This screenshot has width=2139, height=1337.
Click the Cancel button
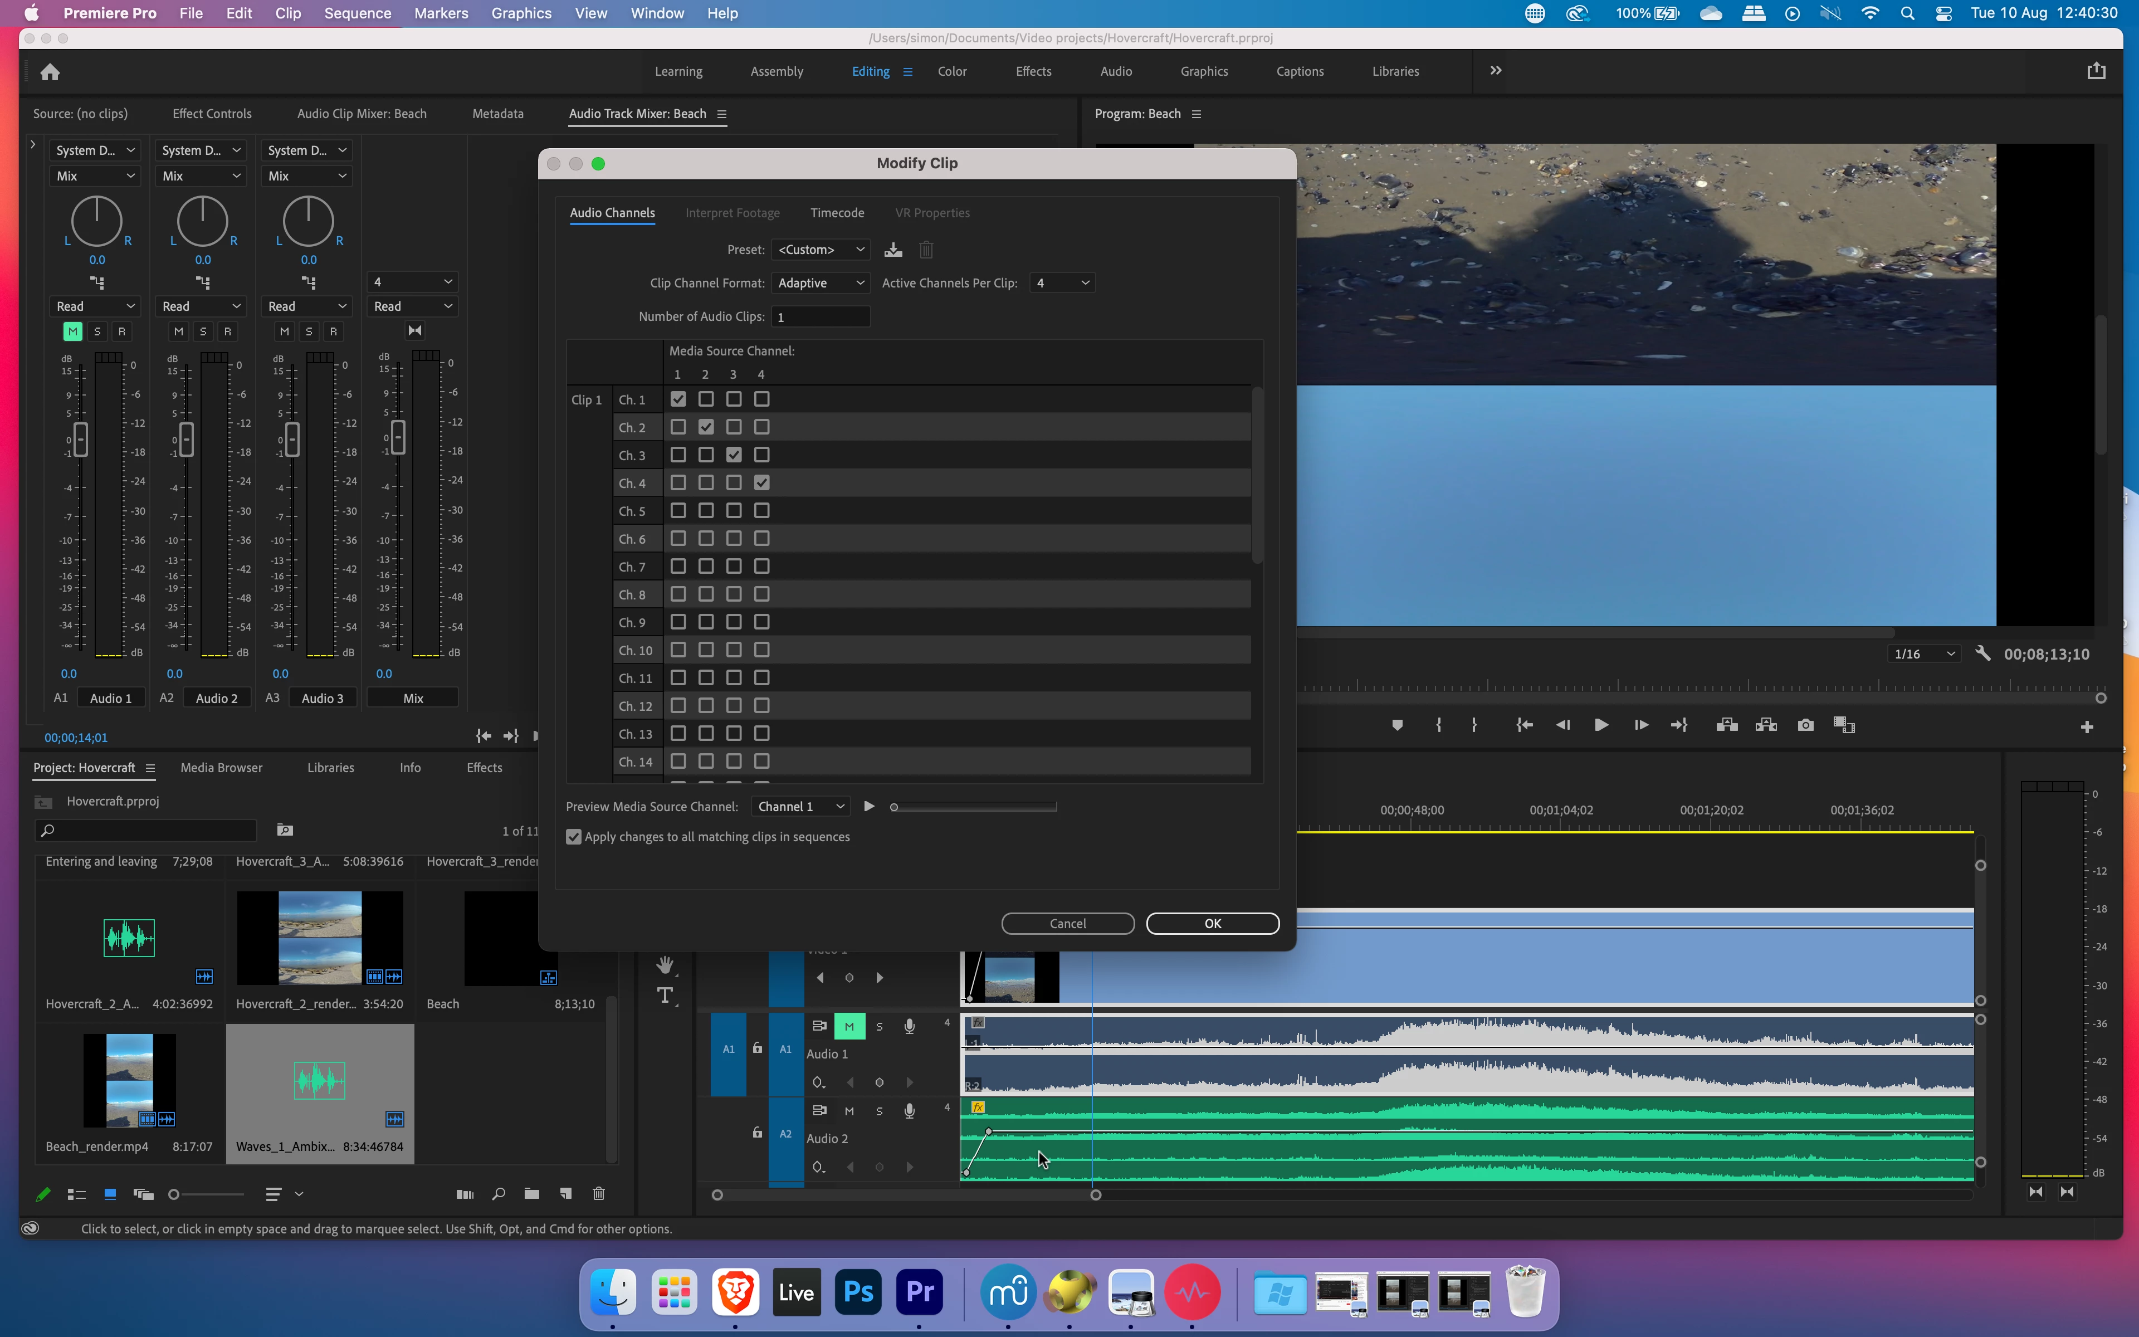tap(1067, 923)
